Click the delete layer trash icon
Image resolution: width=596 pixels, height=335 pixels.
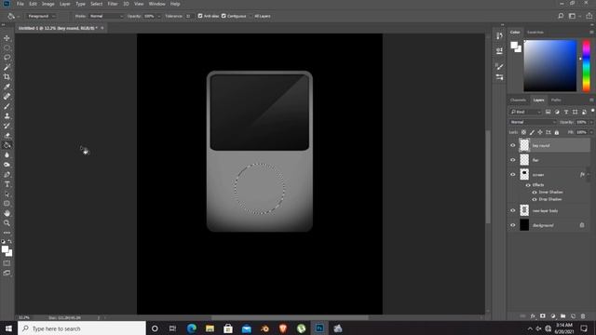(x=583, y=316)
